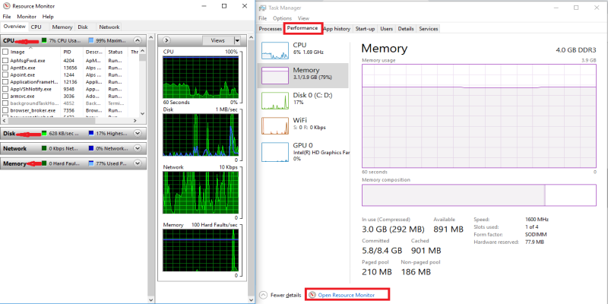Click the Task Manager title bar icon
Viewport: 608px width, 304px height.
(x=262, y=8)
